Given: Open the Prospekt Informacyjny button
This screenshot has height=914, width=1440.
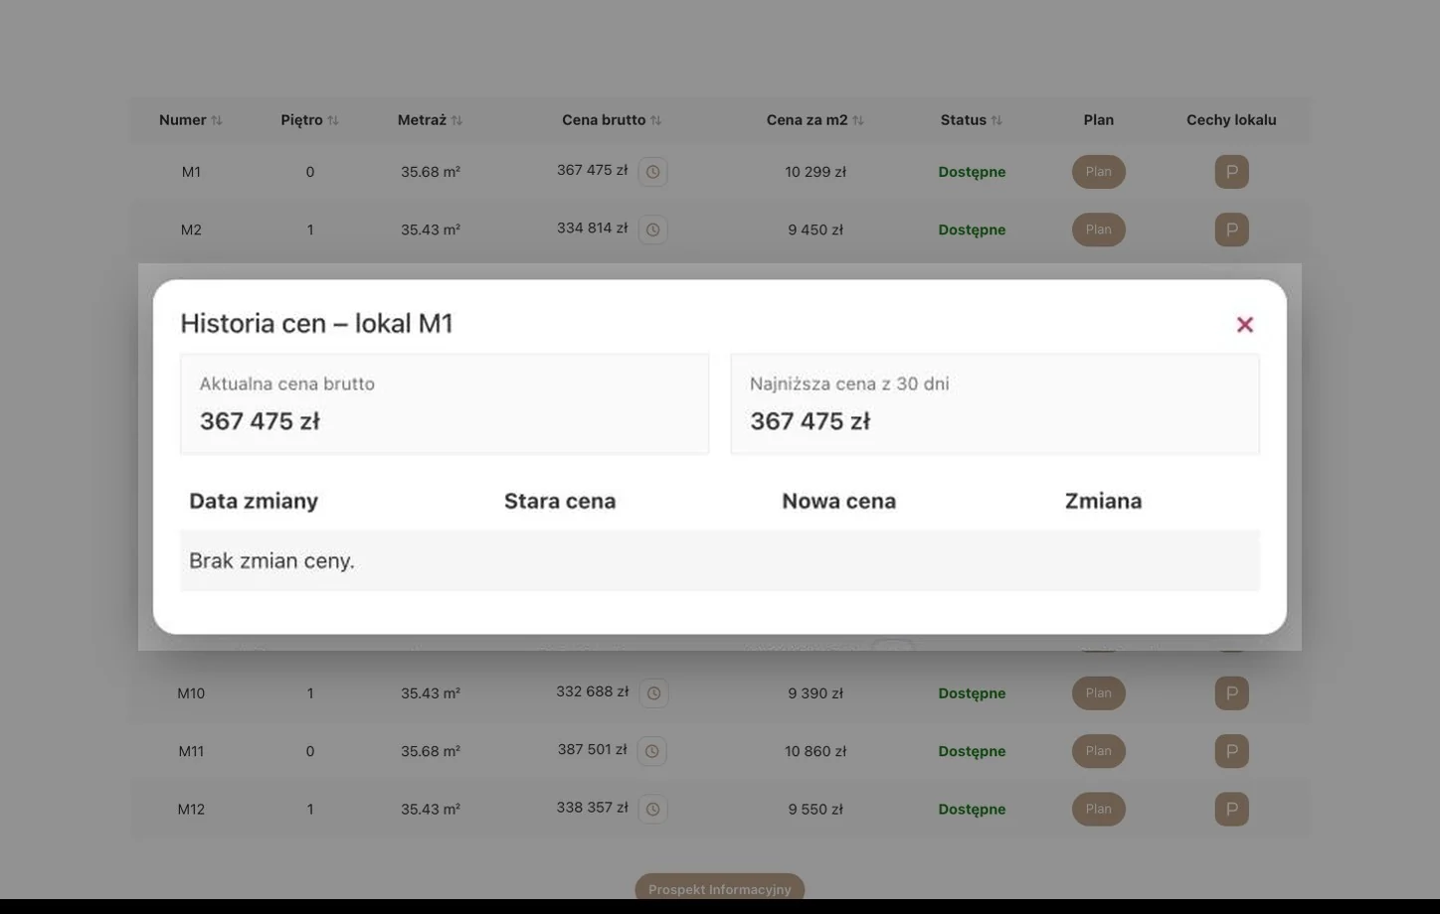Looking at the screenshot, I should click(x=720, y=887).
